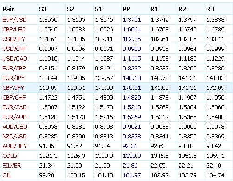233x181 pixels.
Task: Select the highlighted GBP/JPY pair link
Action: [x=13, y=88]
